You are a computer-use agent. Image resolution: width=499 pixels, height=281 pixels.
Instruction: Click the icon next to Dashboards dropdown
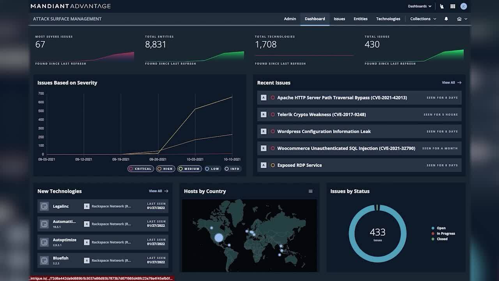(x=442, y=6)
